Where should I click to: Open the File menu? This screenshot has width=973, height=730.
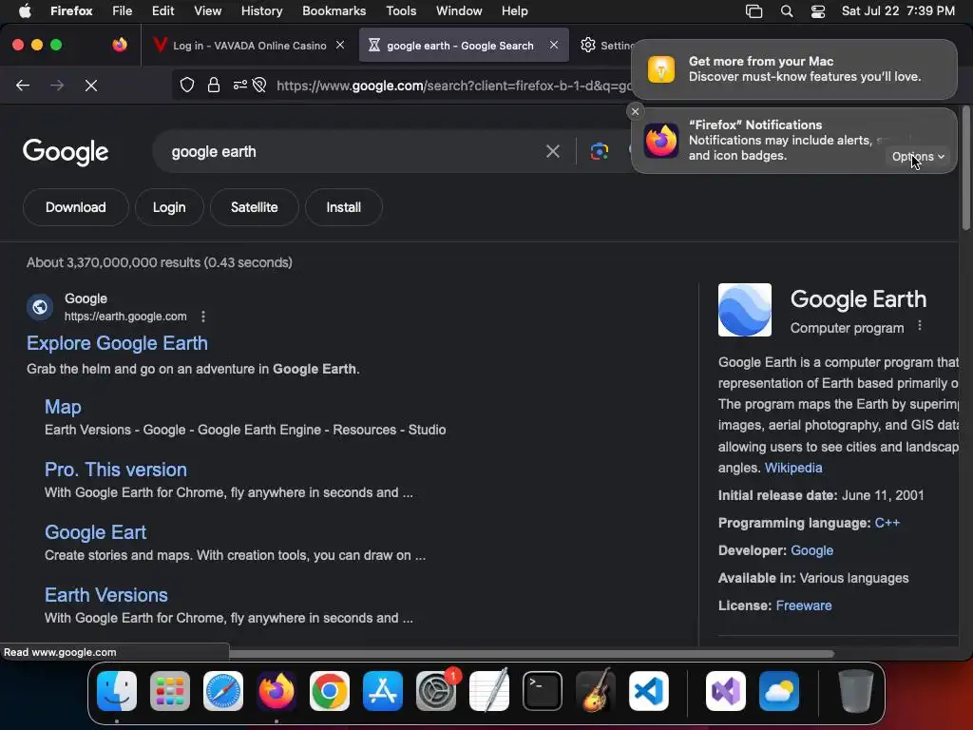(123, 10)
